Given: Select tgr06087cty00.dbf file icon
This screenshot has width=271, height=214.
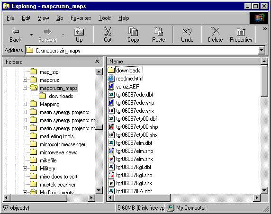Looking at the screenshot, I should [x=111, y=119].
